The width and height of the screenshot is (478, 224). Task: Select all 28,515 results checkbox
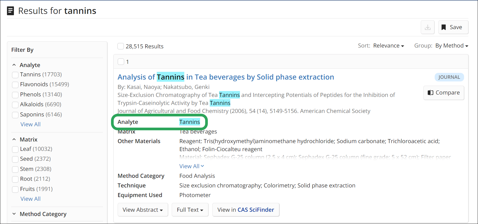121,46
